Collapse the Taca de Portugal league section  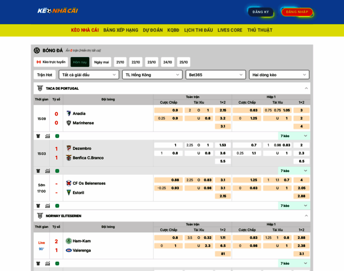(x=306, y=88)
